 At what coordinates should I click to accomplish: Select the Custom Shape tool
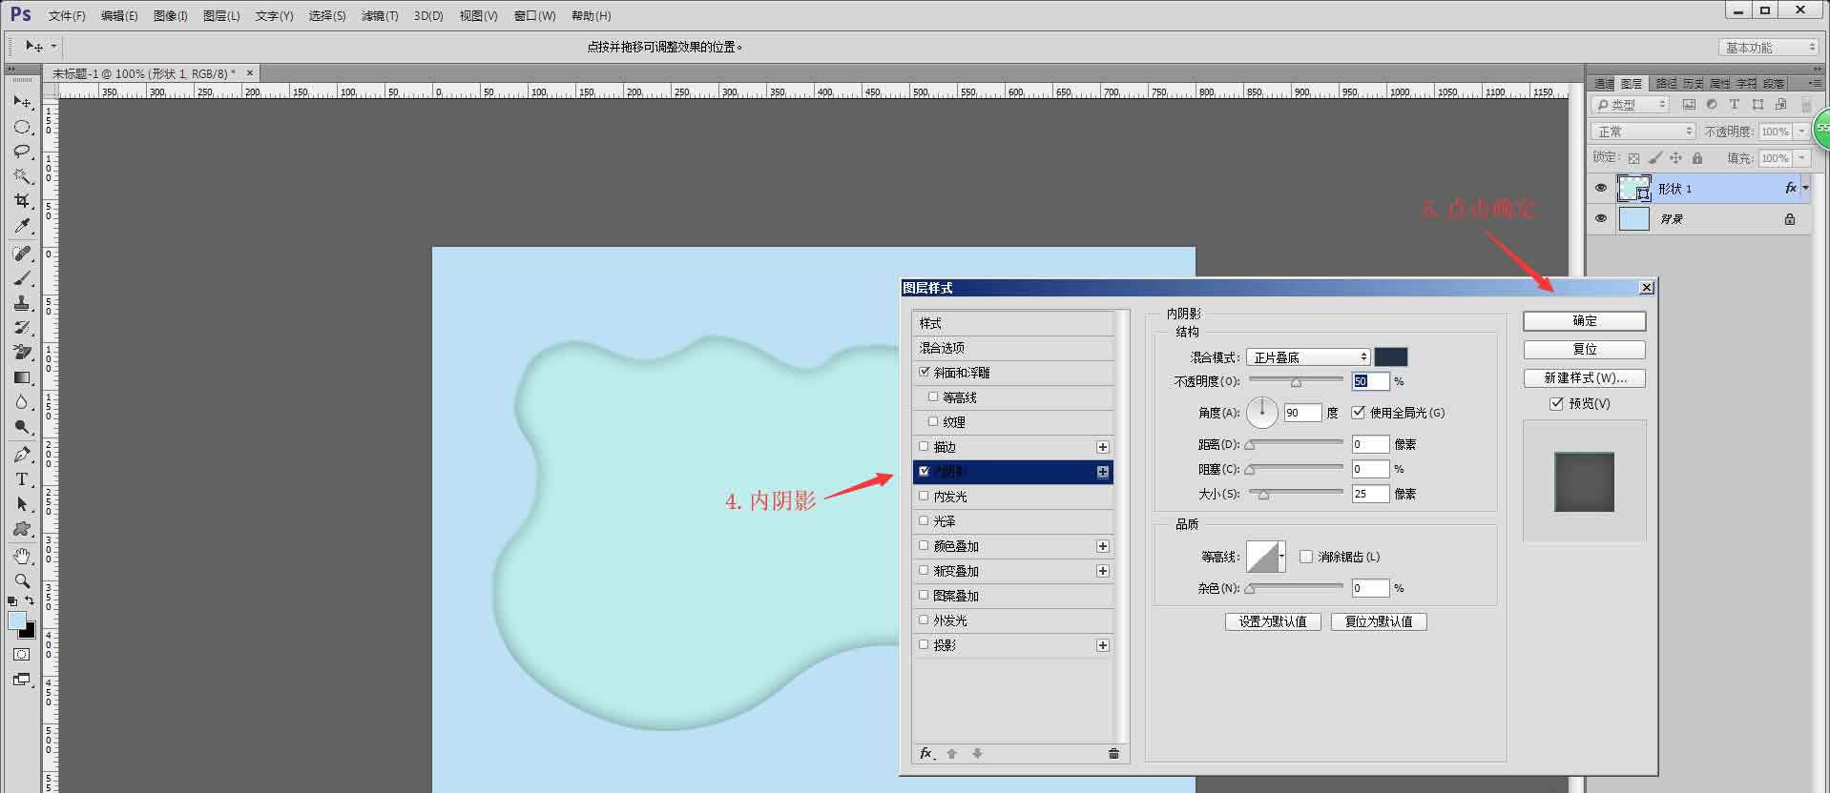[x=22, y=529]
